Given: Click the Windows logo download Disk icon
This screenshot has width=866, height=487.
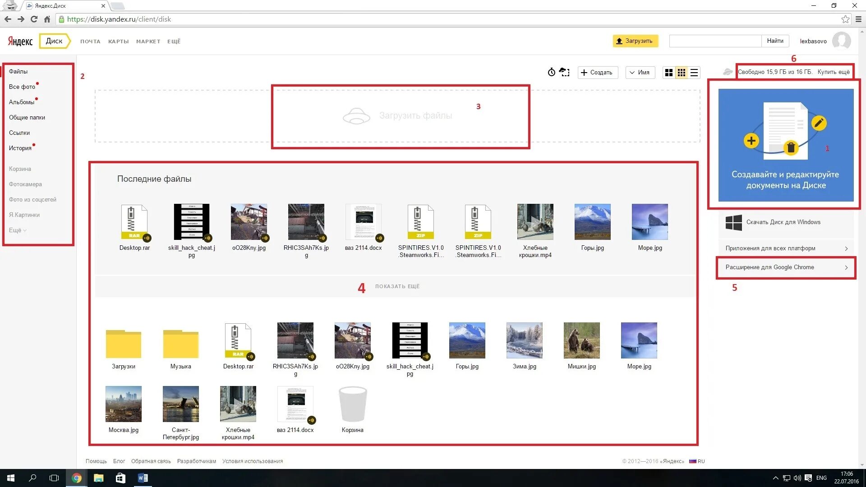Looking at the screenshot, I should (x=733, y=222).
